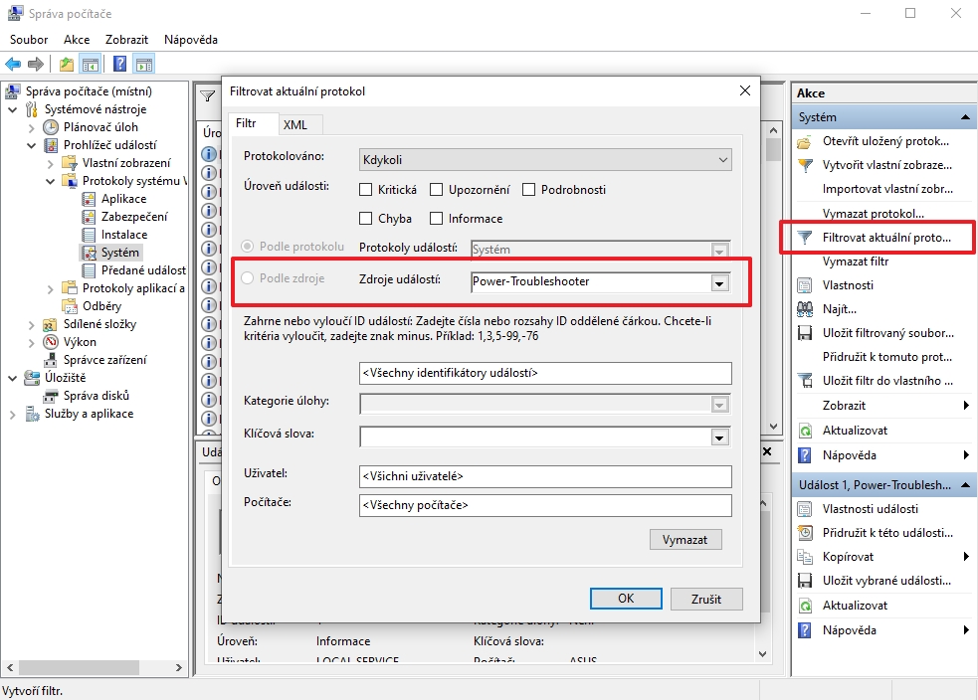The image size is (978, 700).
Task: Click Importovat vlastní zobrazení action
Action: click(886, 189)
